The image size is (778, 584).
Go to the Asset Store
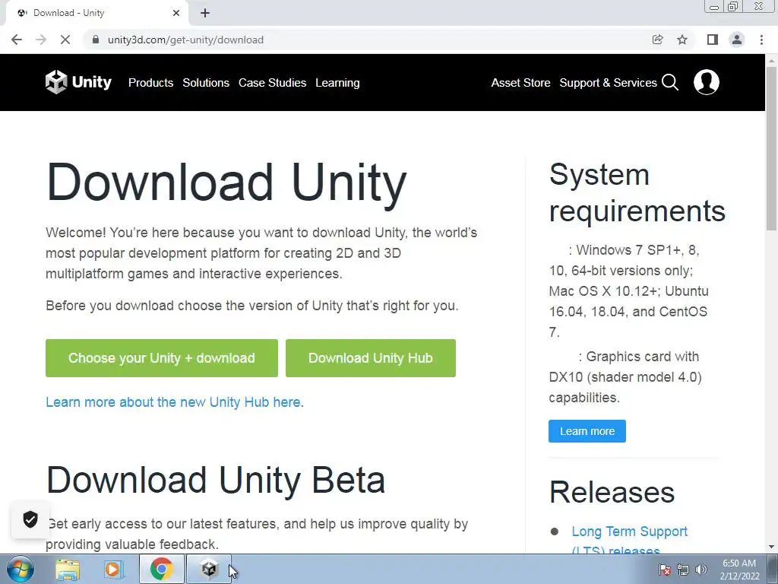(x=520, y=83)
